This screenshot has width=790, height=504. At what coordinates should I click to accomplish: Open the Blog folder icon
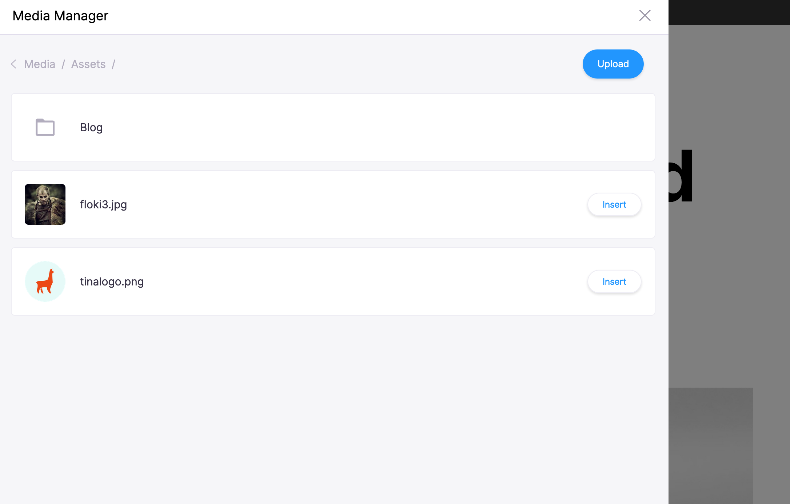tap(45, 127)
